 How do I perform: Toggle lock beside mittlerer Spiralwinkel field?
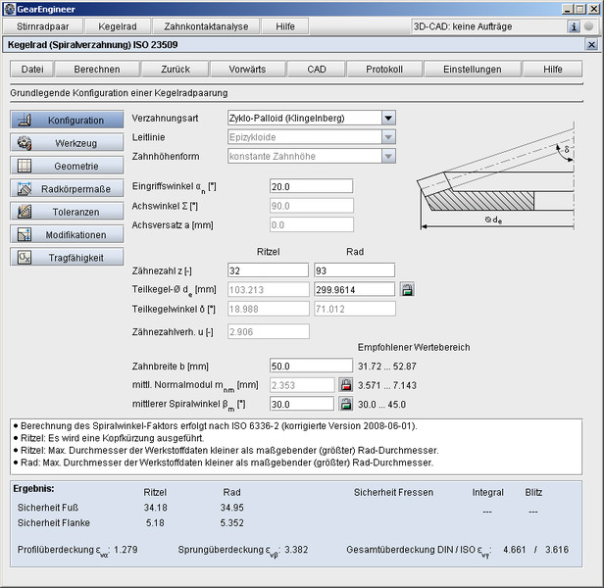tap(345, 404)
